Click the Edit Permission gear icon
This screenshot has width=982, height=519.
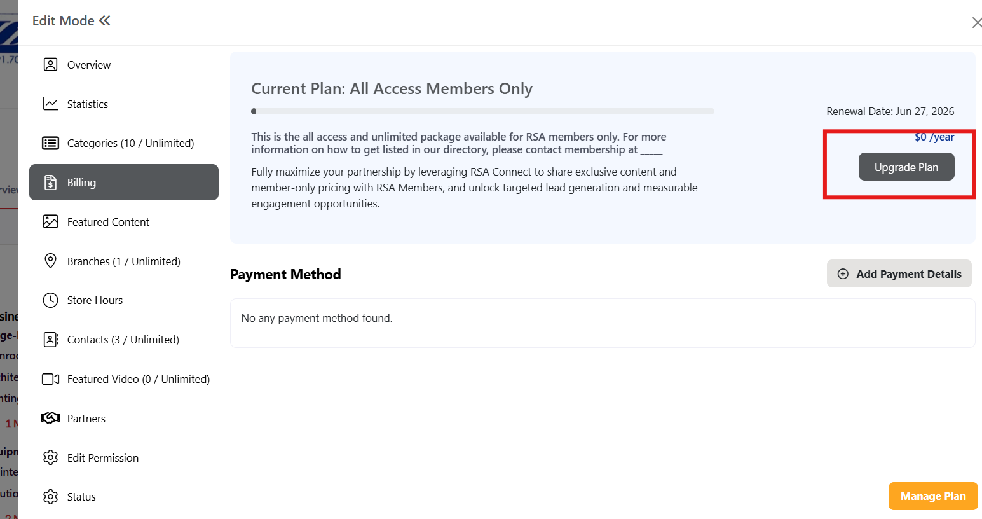[50, 457]
